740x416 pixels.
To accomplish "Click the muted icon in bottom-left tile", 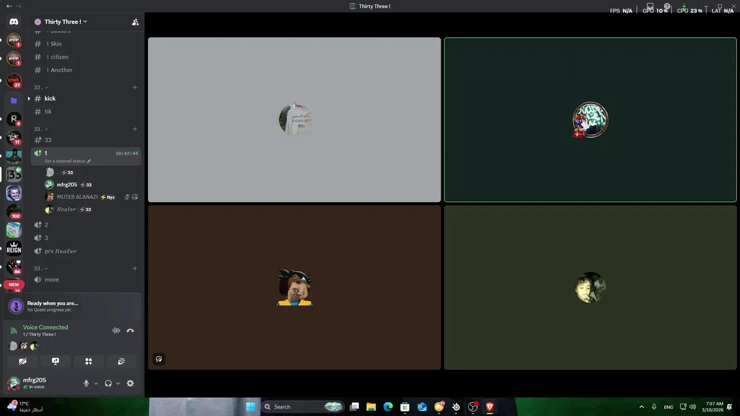I will click(x=158, y=359).
